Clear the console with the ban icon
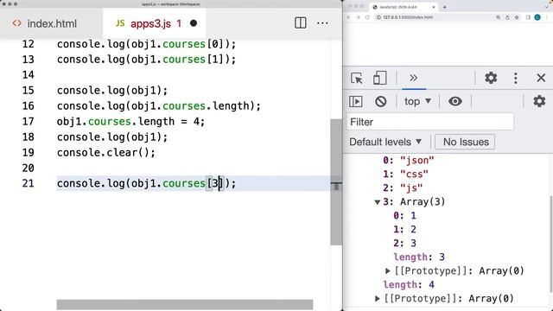553x311 pixels. click(380, 102)
